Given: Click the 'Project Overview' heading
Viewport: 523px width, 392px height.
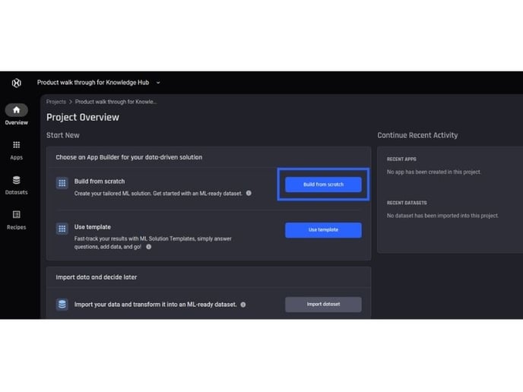Looking at the screenshot, I should (x=83, y=117).
